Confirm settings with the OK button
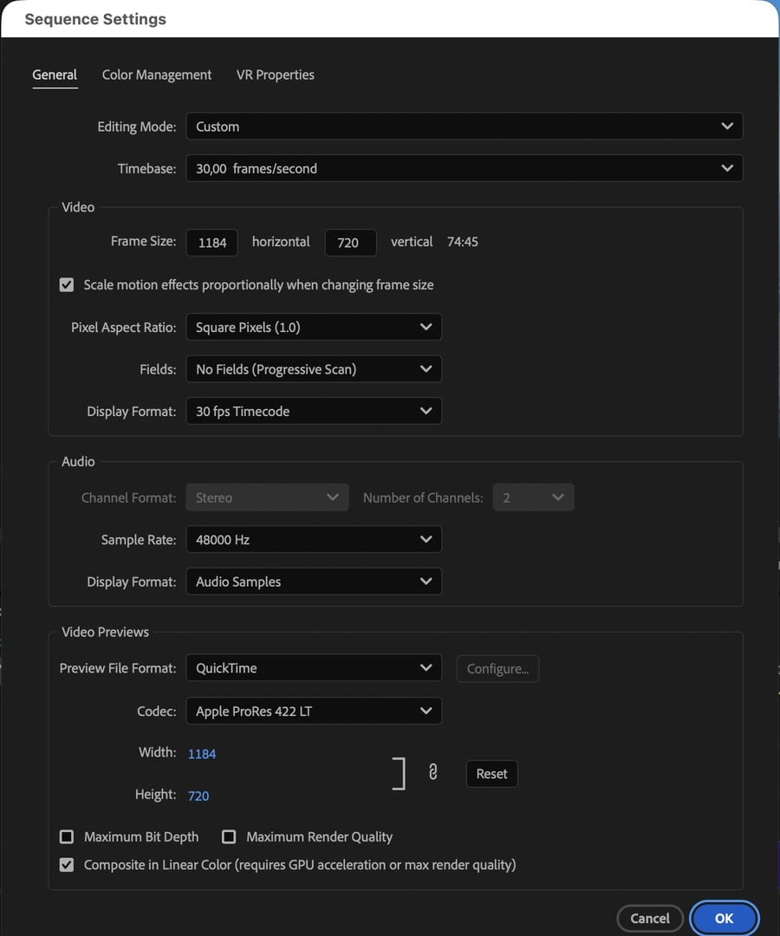 click(x=724, y=918)
